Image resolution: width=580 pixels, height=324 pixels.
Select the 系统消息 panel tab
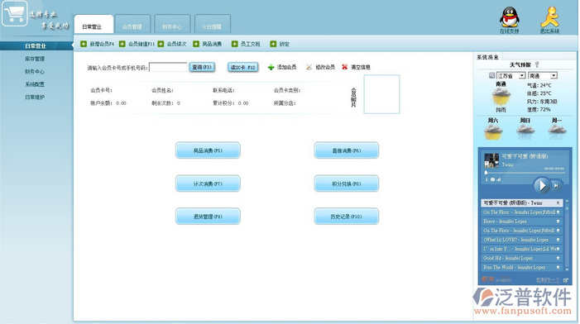(x=487, y=57)
